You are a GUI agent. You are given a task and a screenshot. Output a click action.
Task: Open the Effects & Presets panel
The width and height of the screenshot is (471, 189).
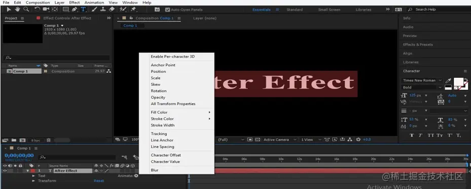[x=418, y=44]
